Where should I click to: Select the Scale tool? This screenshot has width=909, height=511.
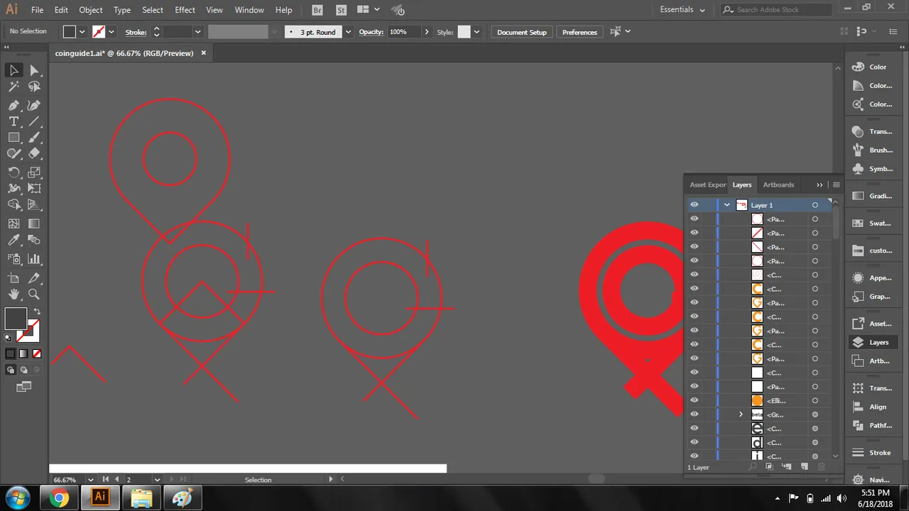tap(34, 172)
